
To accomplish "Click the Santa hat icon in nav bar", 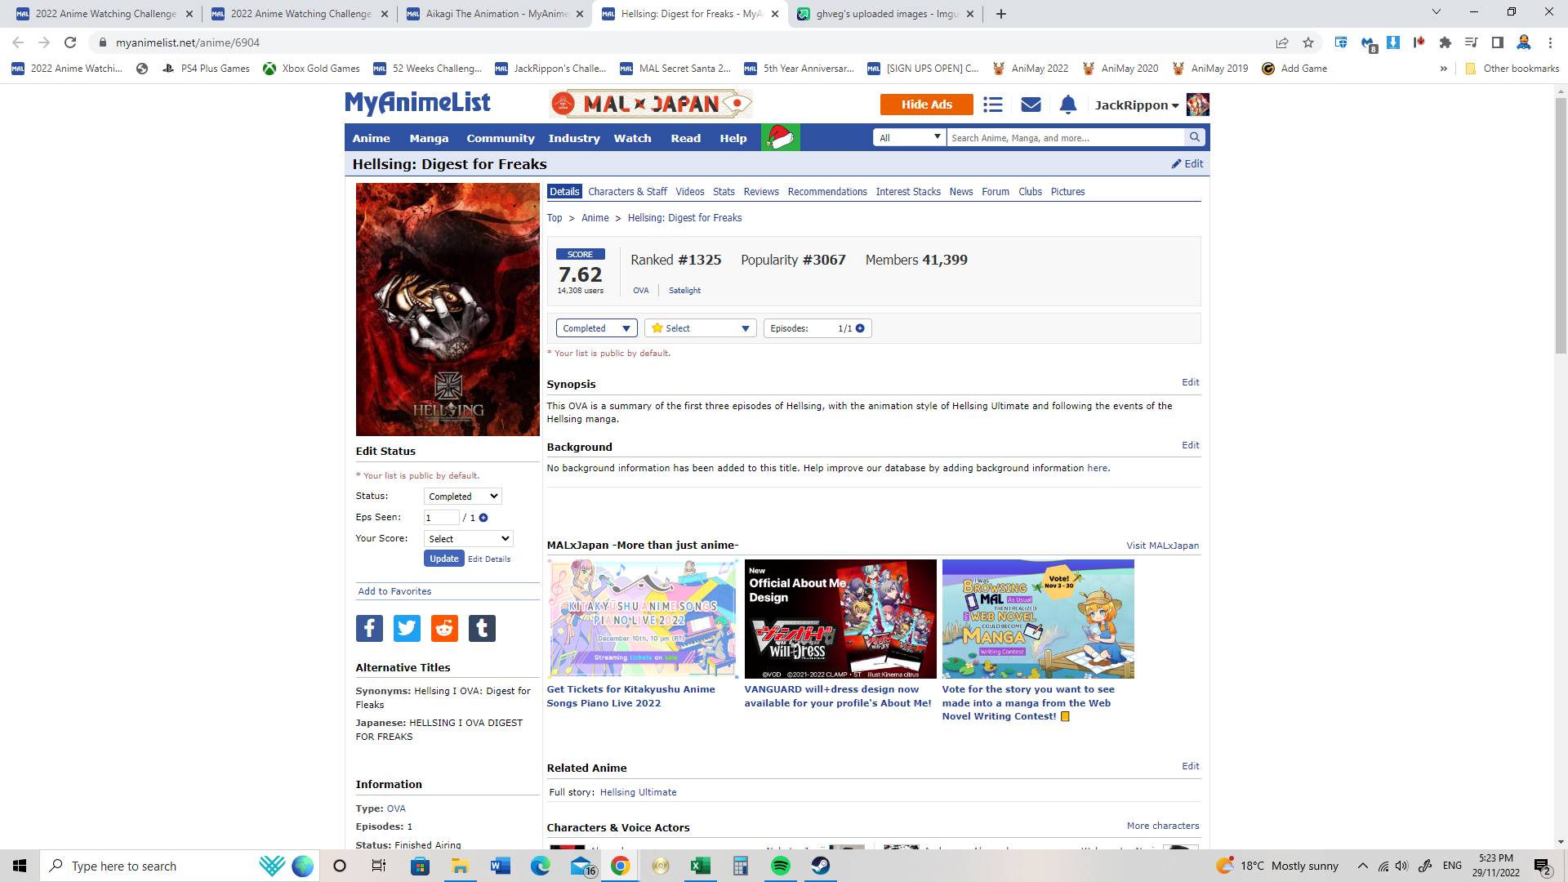I will [780, 137].
